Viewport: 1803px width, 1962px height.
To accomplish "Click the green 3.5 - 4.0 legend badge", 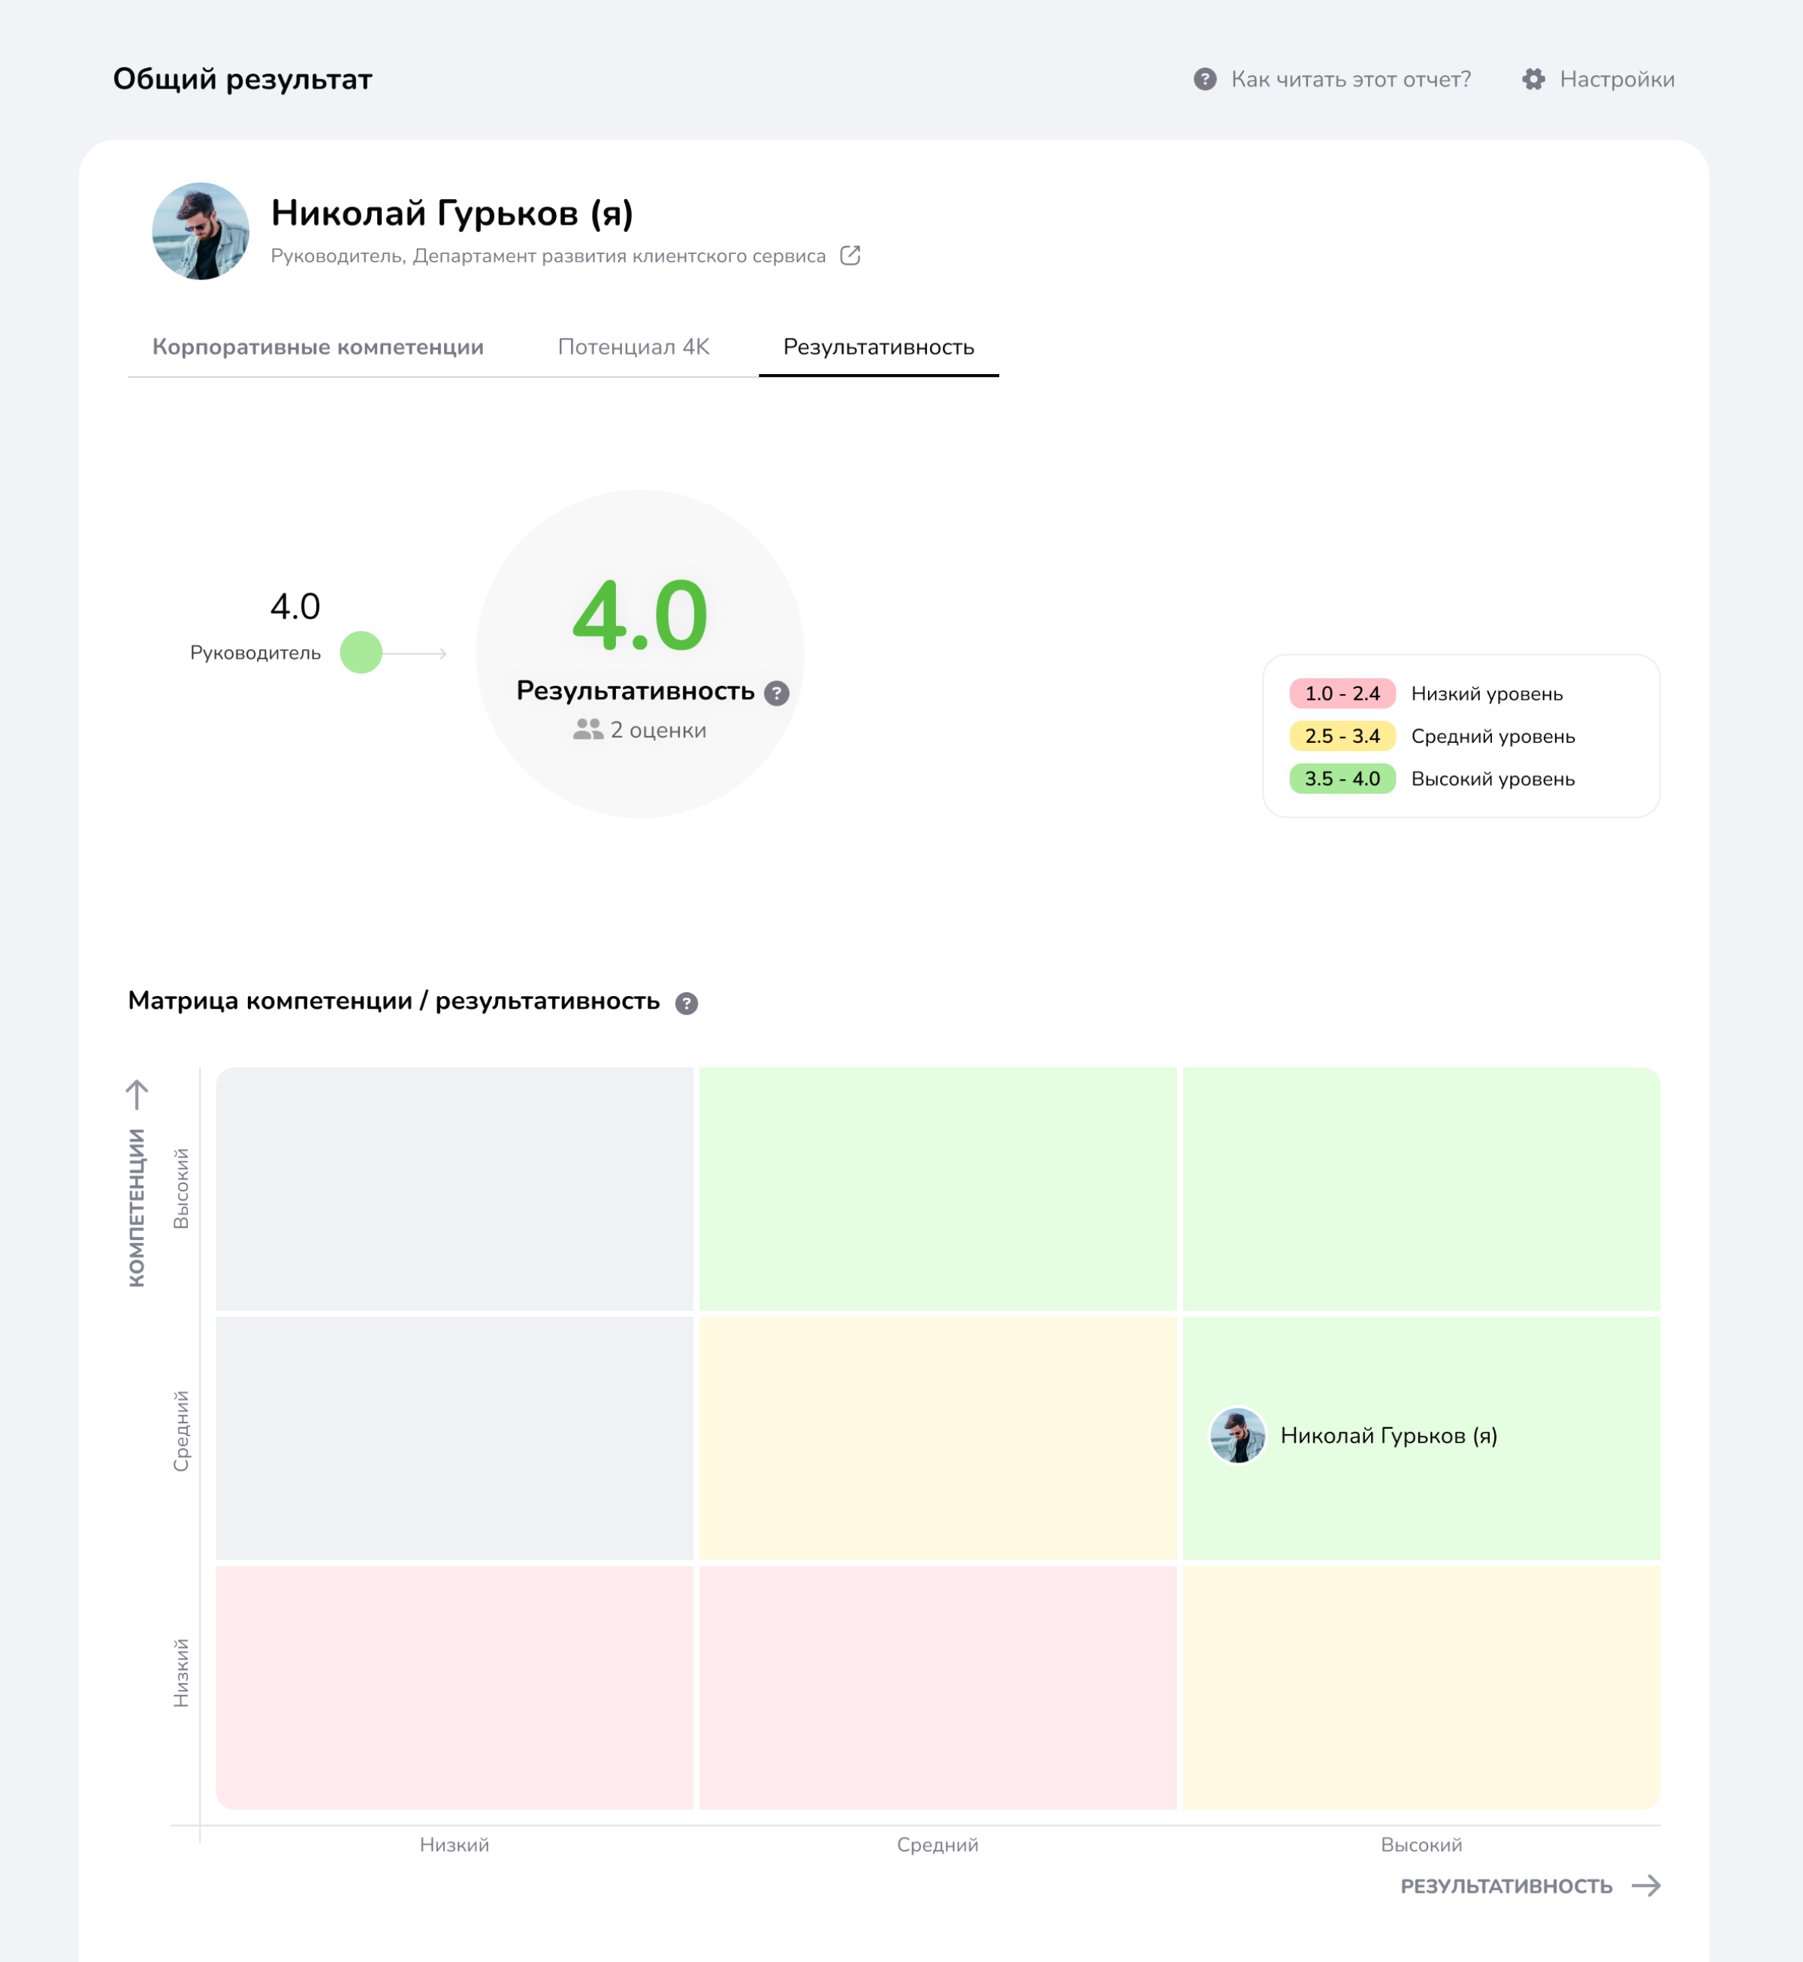I will pos(1342,778).
